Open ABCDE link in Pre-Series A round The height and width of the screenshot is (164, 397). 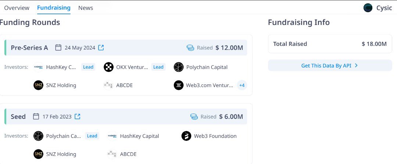[x=124, y=85]
